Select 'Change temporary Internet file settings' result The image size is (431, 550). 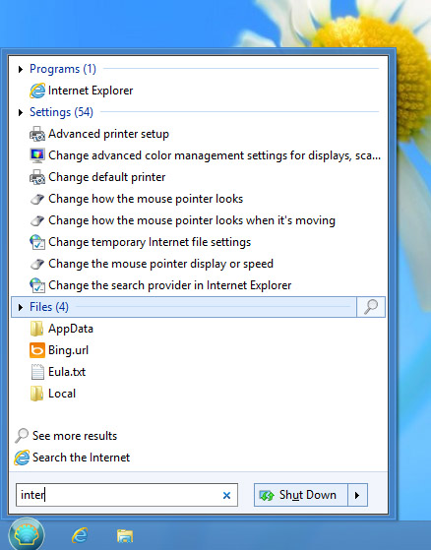150,242
